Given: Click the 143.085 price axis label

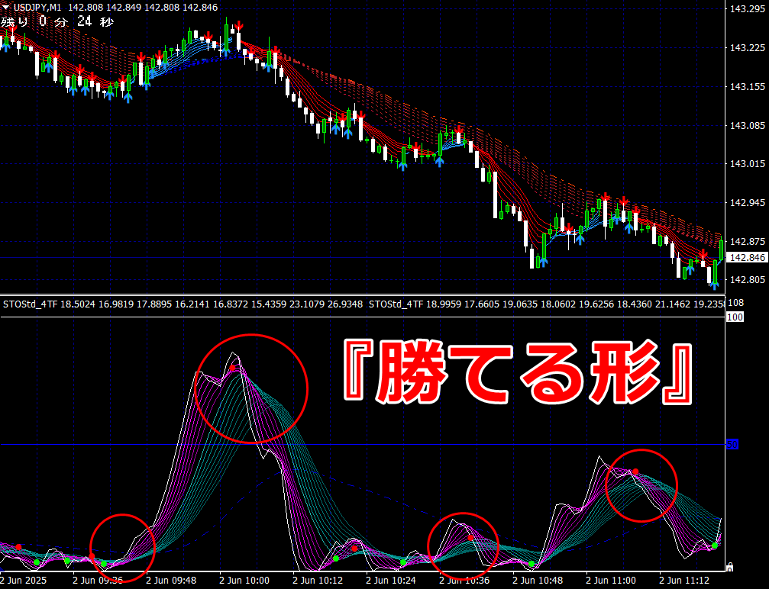Looking at the screenshot, I should click(x=748, y=125).
